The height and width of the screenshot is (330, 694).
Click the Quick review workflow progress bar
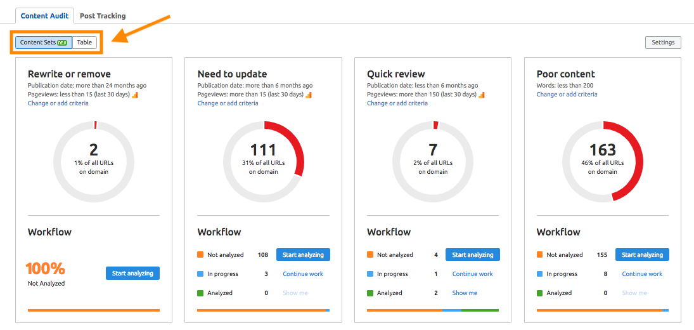(433, 310)
